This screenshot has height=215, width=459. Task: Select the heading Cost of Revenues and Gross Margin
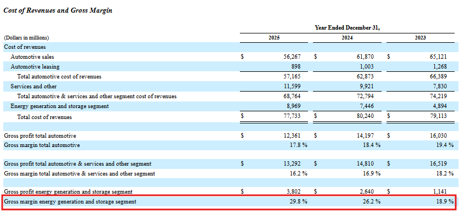pos(58,10)
